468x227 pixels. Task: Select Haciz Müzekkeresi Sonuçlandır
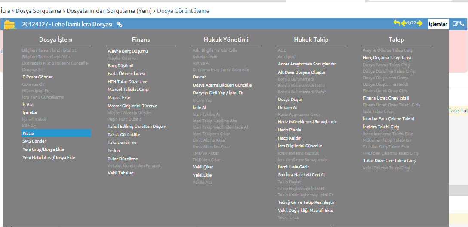coord(308,121)
